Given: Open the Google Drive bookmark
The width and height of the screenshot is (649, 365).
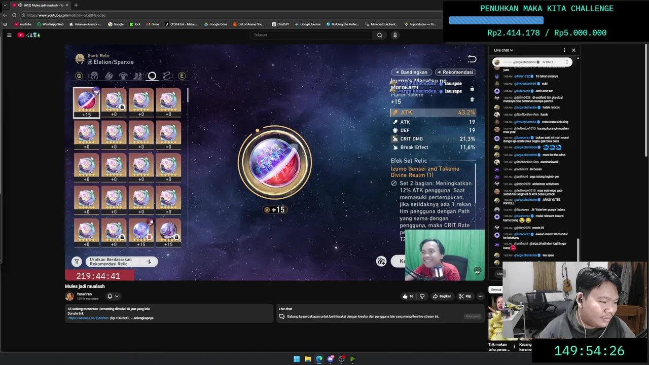Looking at the screenshot, I should [215, 24].
